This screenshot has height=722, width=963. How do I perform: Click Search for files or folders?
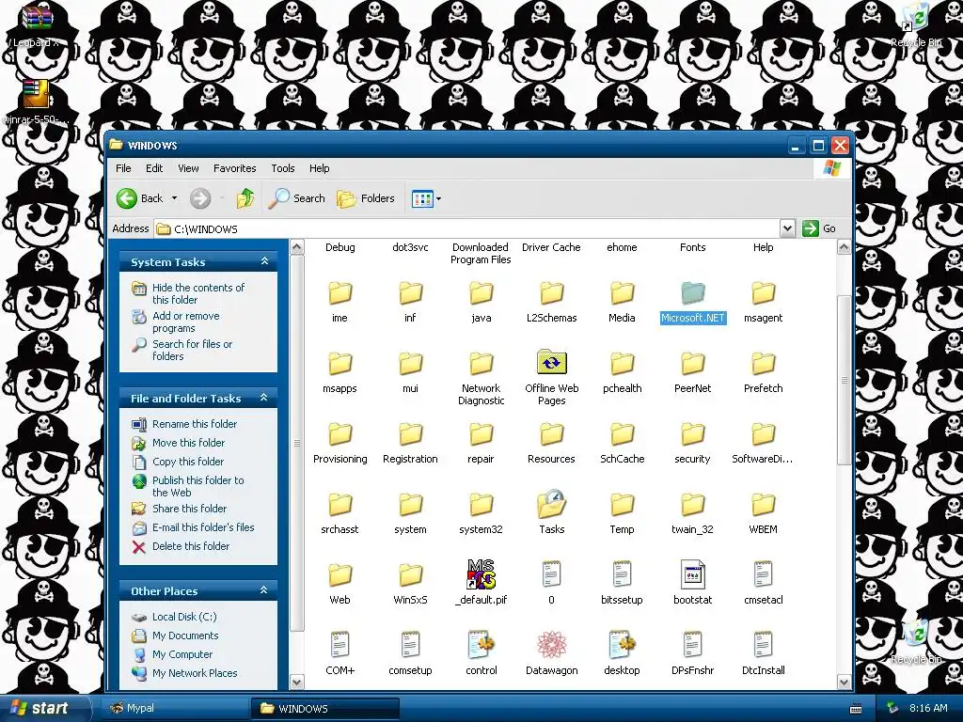192,350
